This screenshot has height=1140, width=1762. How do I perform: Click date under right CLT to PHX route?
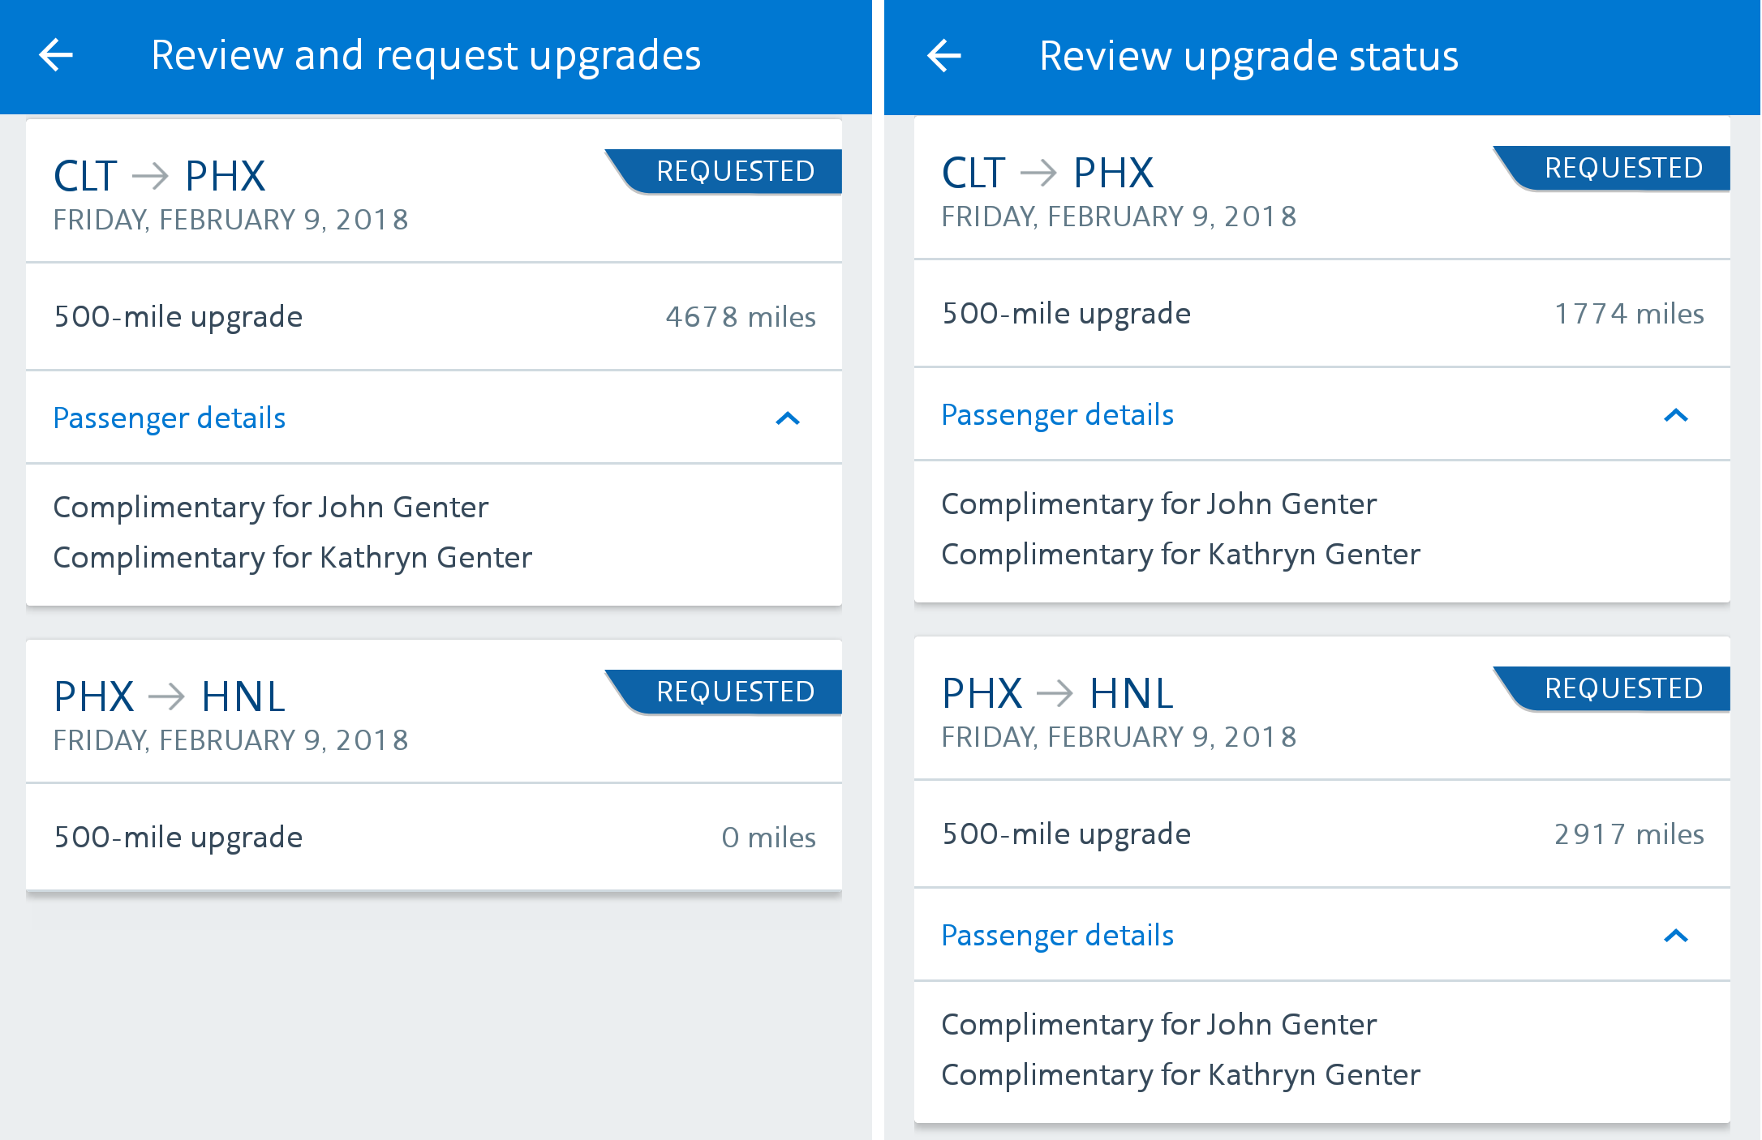tap(1120, 216)
